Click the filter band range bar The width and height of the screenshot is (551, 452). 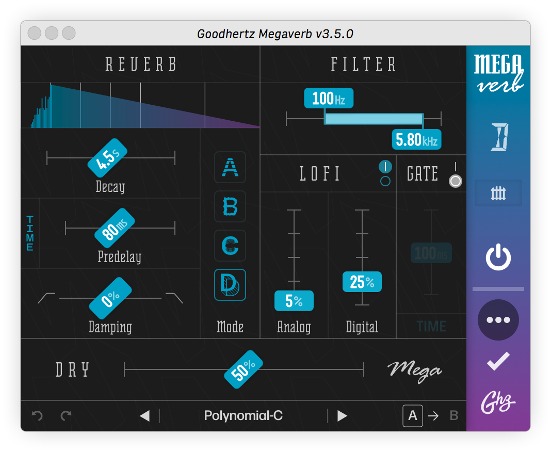374,119
